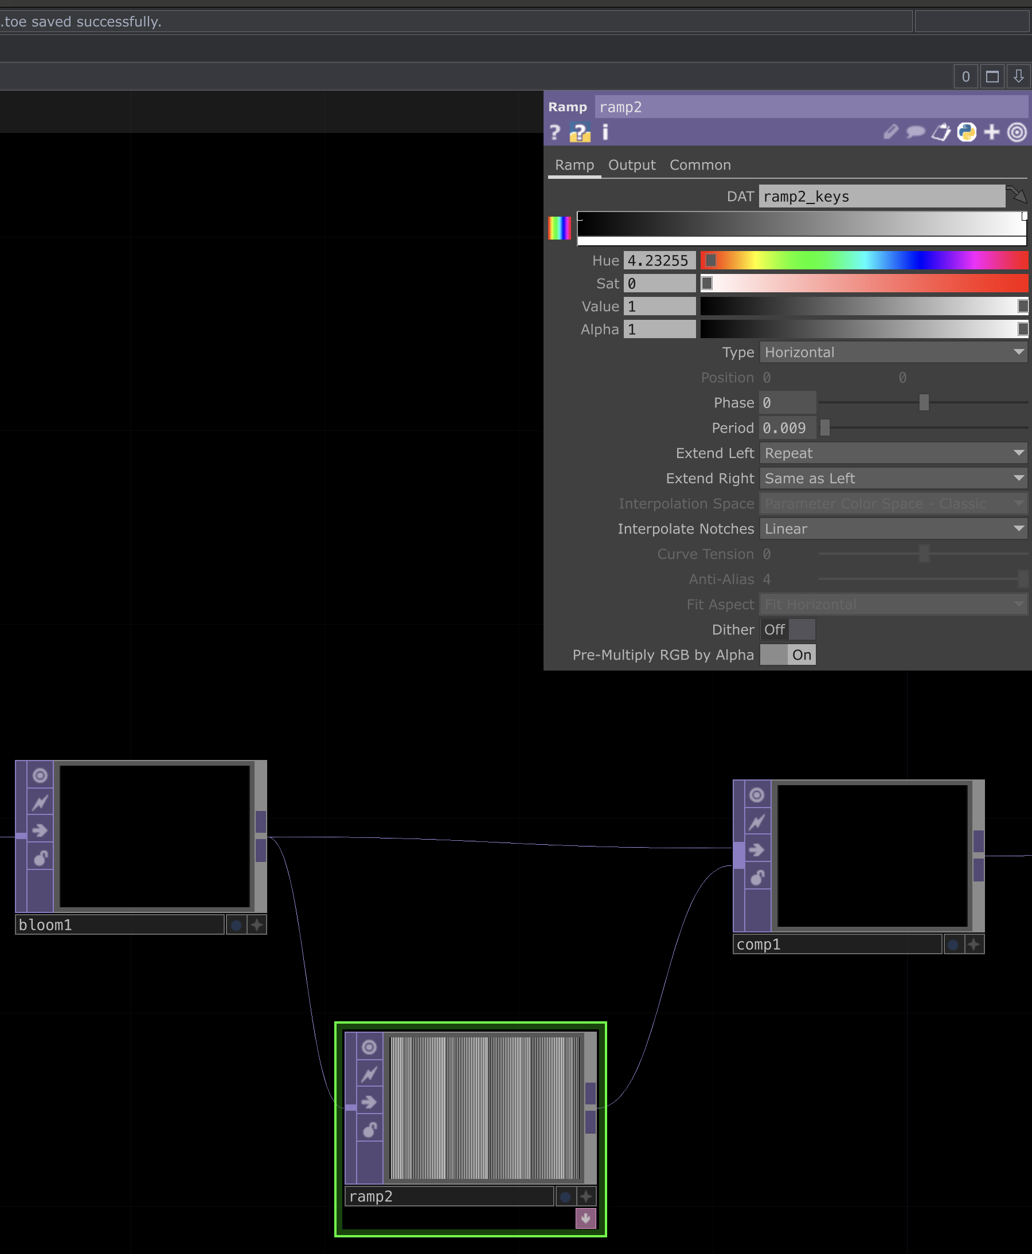This screenshot has width=1032, height=1254.
Task: Toggle viewer active icon on ramp2 node
Action: point(369,1047)
